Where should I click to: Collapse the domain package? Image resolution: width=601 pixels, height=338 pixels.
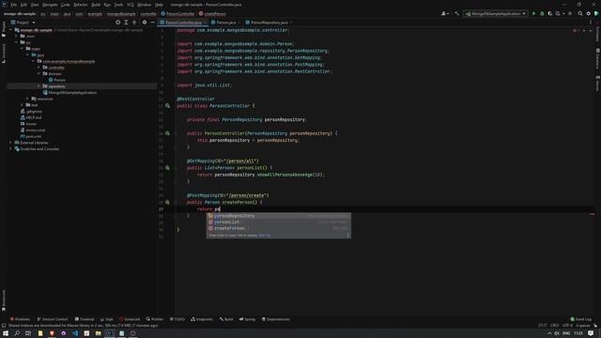click(39, 73)
